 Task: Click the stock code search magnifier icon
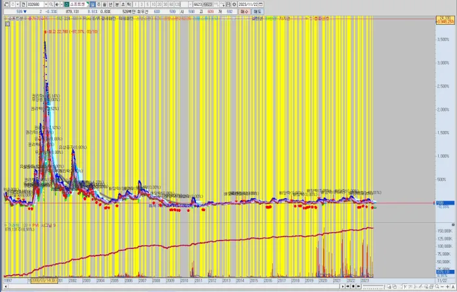pyautogui.click(x=51, y=5)
